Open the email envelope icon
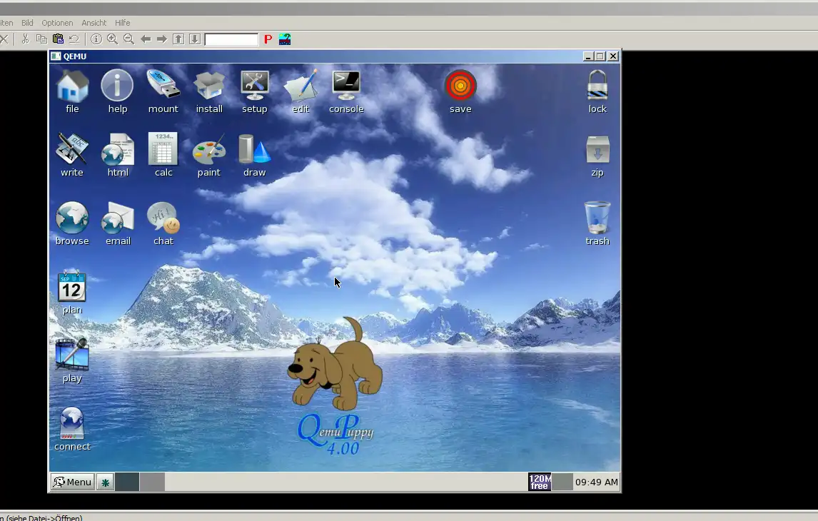 (x=118, y=218)
